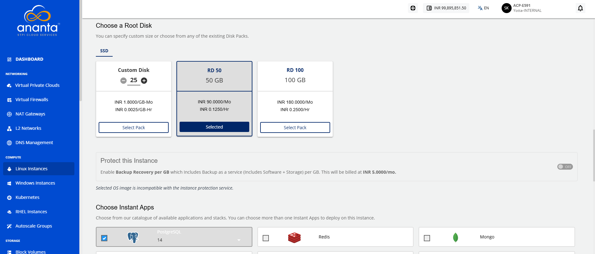Click the MongoDB leaf logo

tap(456, 238)
